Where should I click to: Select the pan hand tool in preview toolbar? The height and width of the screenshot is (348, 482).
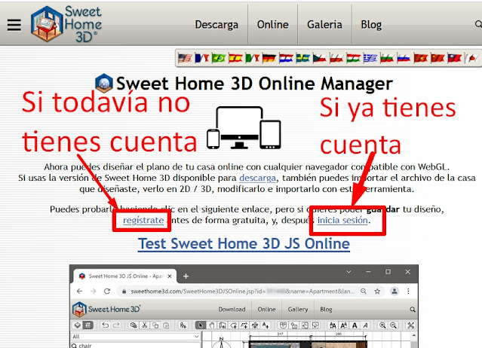[212, 325]
